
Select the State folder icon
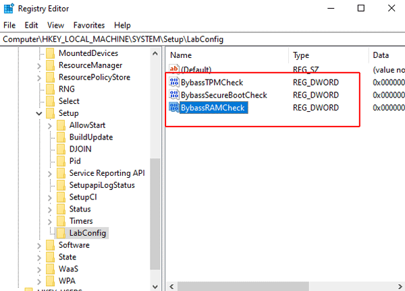tap(51, 257)
